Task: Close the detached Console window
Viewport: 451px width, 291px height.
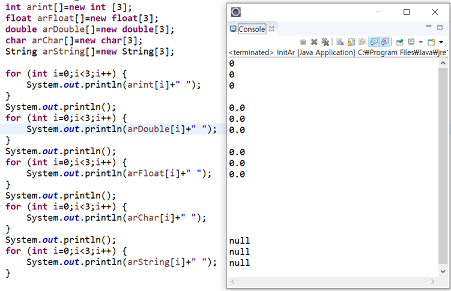Action: [x=435, y=12]
